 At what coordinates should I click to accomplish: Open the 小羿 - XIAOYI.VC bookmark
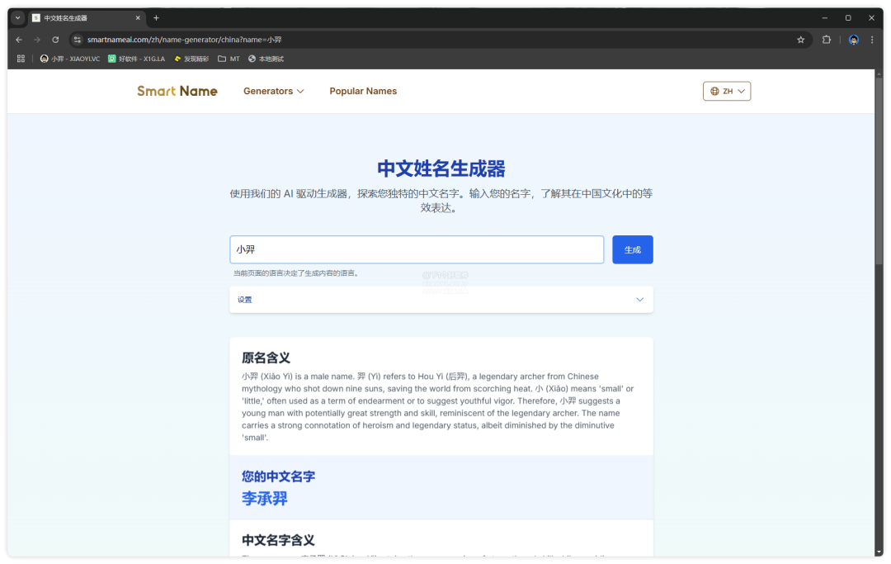(70, 59)
